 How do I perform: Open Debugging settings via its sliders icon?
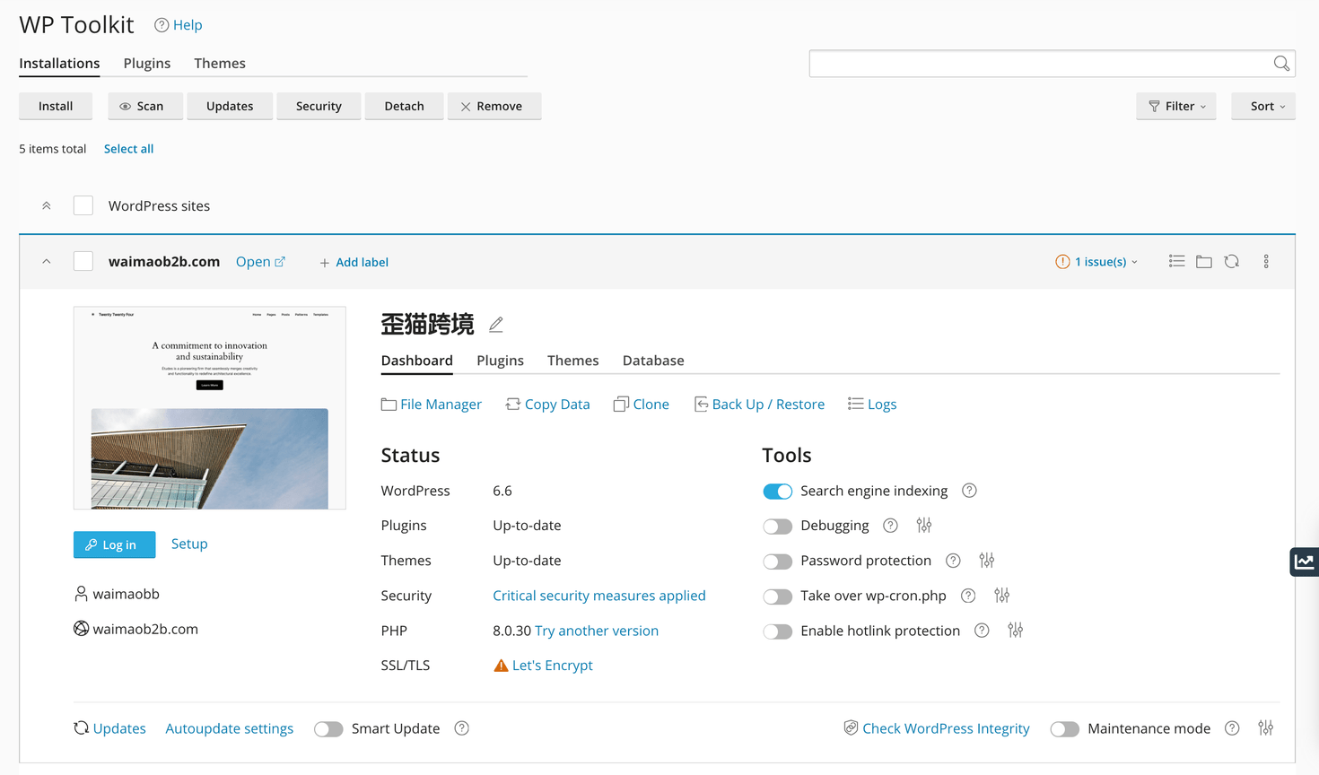coord(923,525)
